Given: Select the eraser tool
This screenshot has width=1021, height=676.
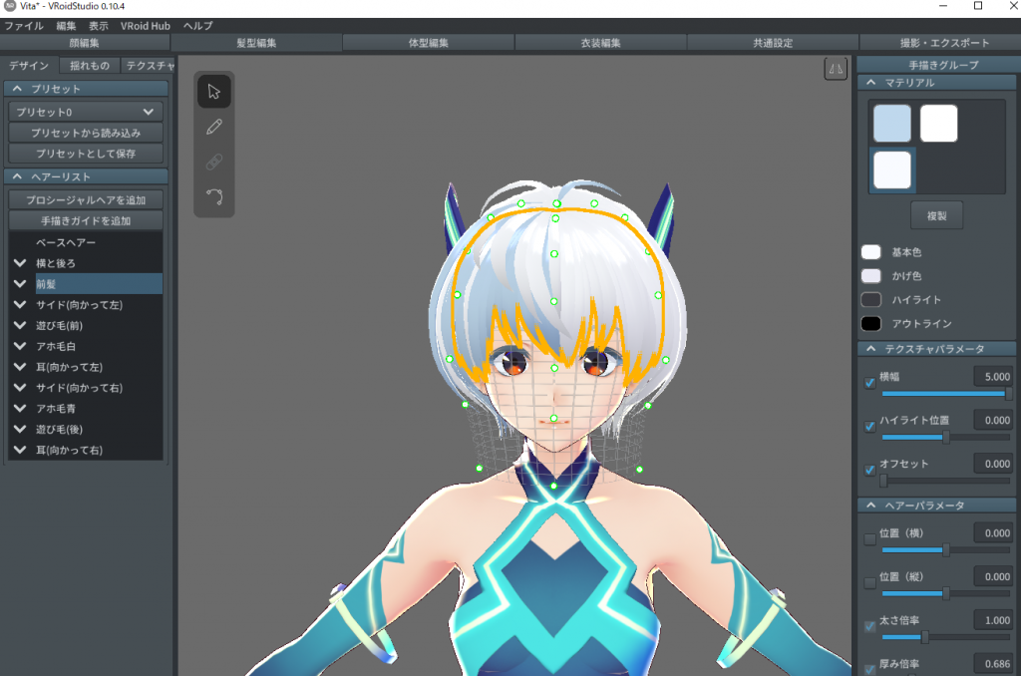Looking at the screenshot, I should click(x=213, y=162).
